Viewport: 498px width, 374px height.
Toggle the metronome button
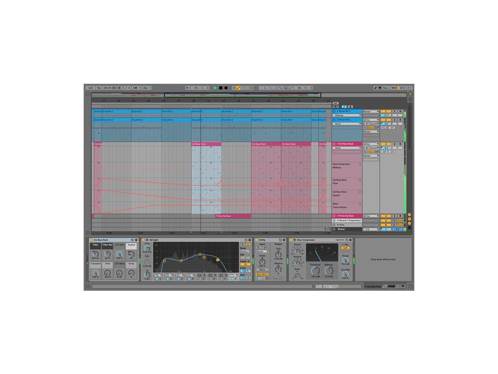(x=137, y=88)
